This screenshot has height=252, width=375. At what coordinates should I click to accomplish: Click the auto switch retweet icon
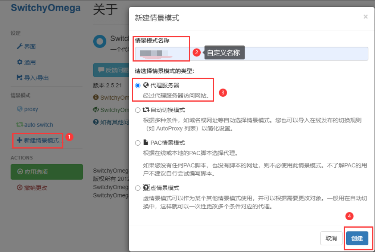(20, 125)
